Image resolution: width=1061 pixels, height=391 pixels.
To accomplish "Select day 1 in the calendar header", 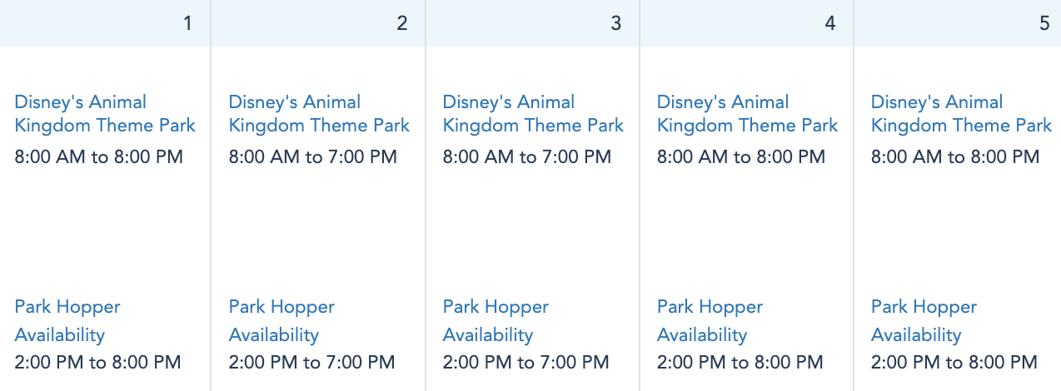I will 187,23.
